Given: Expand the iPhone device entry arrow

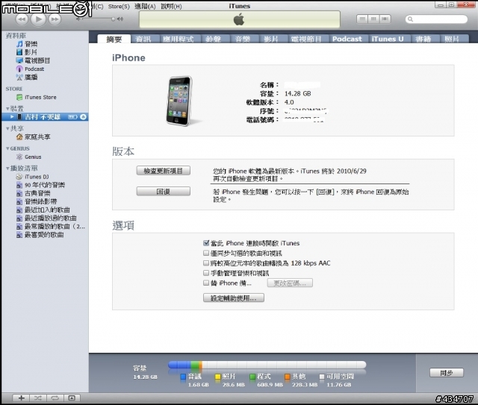Looking at the screenshot, I should click(x=12, y=117).
